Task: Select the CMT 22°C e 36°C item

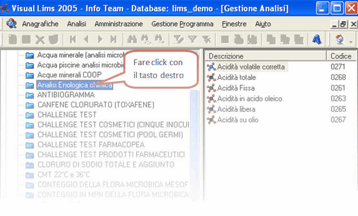Action: pyautogui.click(x=64, y=174)
